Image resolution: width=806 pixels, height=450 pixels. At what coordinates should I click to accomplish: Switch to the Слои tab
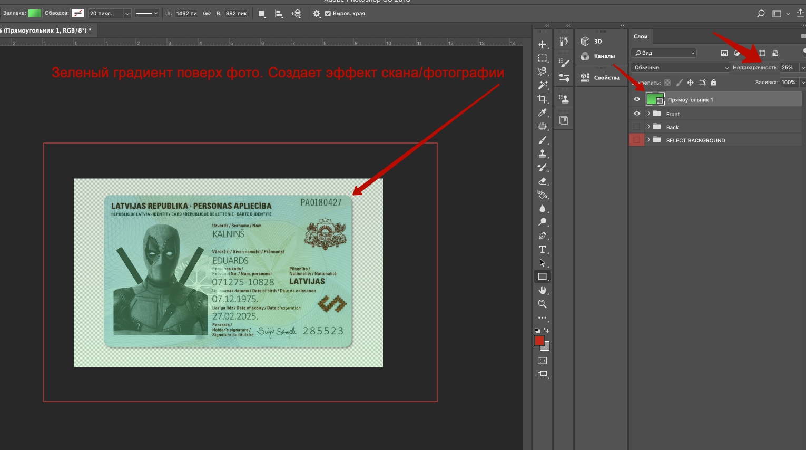point(641,36)
